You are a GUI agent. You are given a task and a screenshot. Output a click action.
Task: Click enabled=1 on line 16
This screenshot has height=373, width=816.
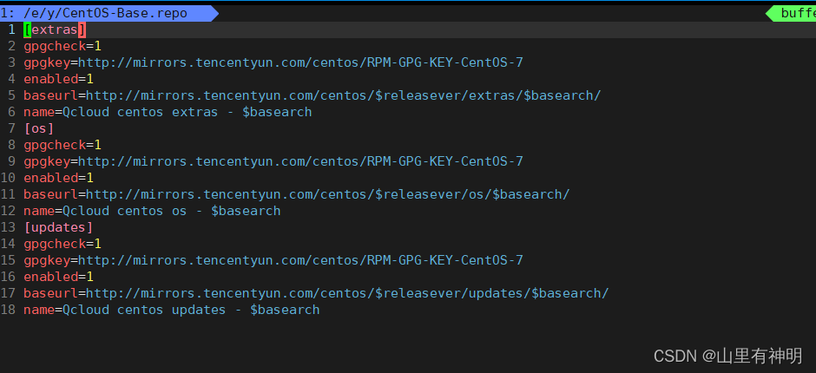pyautogui.click(x=58, y=277)
